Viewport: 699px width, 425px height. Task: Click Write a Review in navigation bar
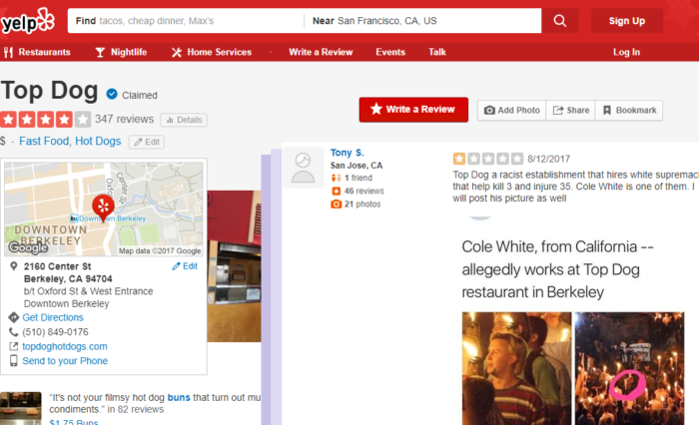point(321,52)
